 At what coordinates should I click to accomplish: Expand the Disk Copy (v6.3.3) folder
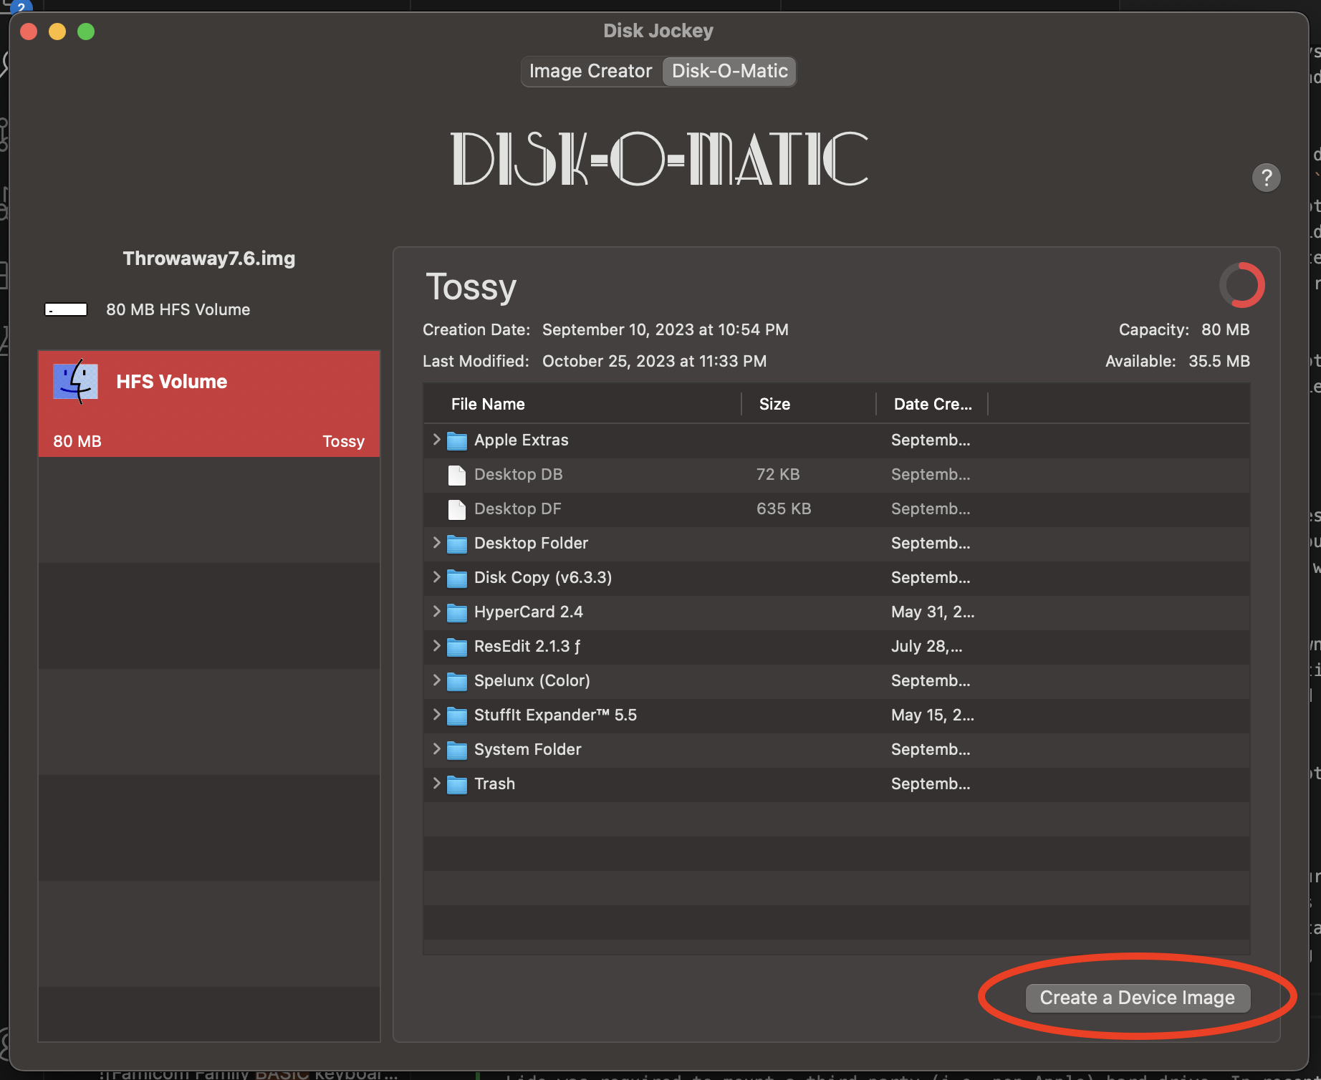click(x=436, y=577)
